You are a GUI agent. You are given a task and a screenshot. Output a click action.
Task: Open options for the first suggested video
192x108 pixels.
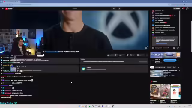[179, 71]
